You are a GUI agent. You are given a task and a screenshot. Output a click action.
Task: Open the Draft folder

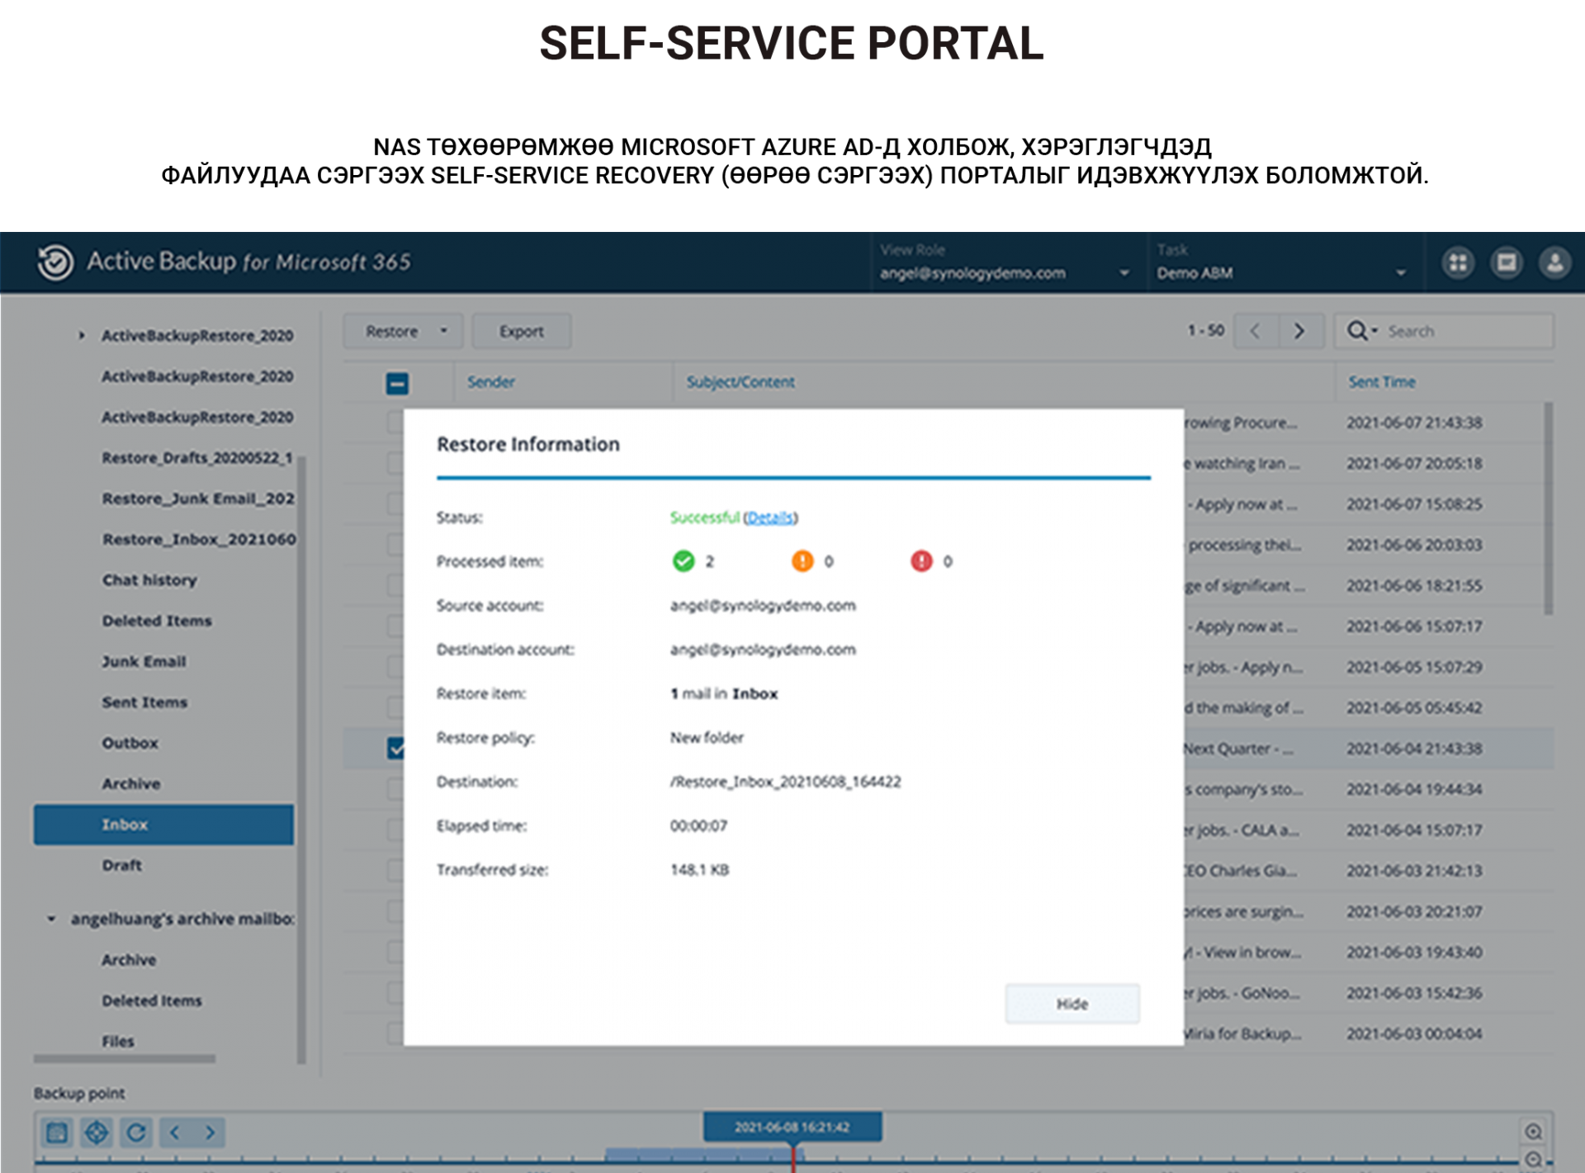coord(122,865)
